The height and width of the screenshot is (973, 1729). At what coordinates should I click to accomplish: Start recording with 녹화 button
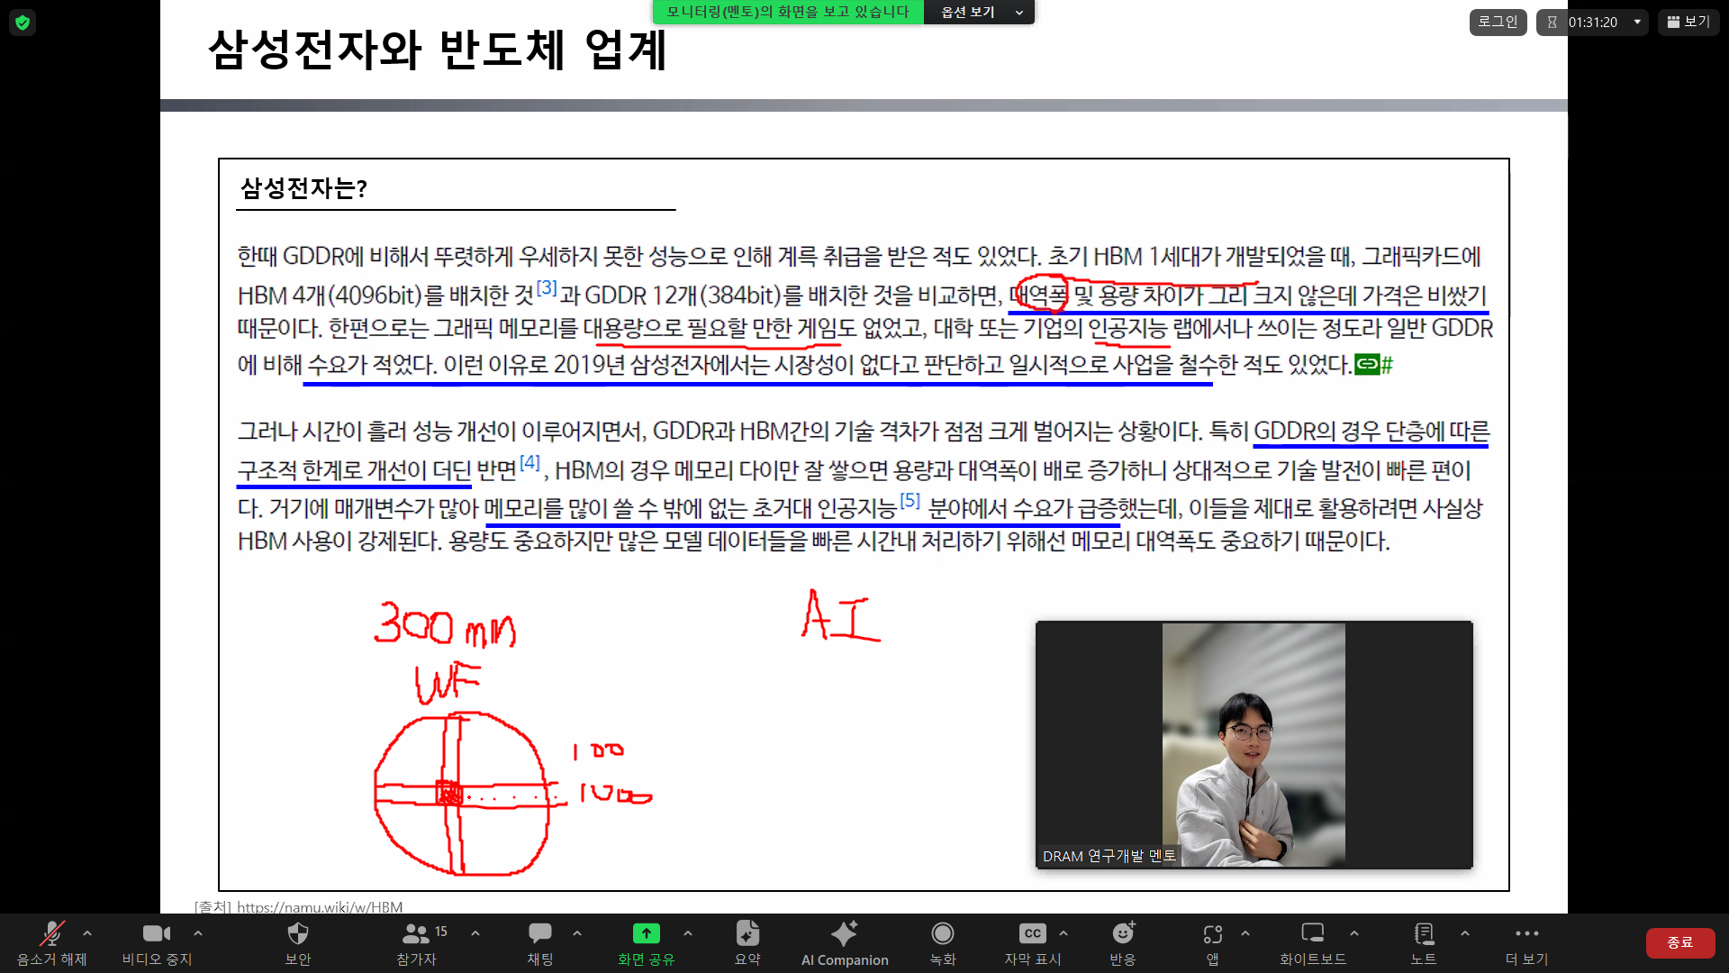943,942
